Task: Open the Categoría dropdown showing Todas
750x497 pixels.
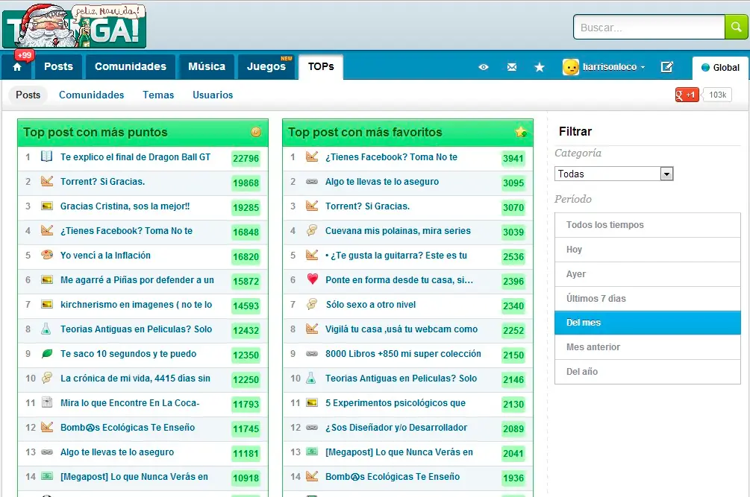Action: pyautogui.click(x=613, y=174)
